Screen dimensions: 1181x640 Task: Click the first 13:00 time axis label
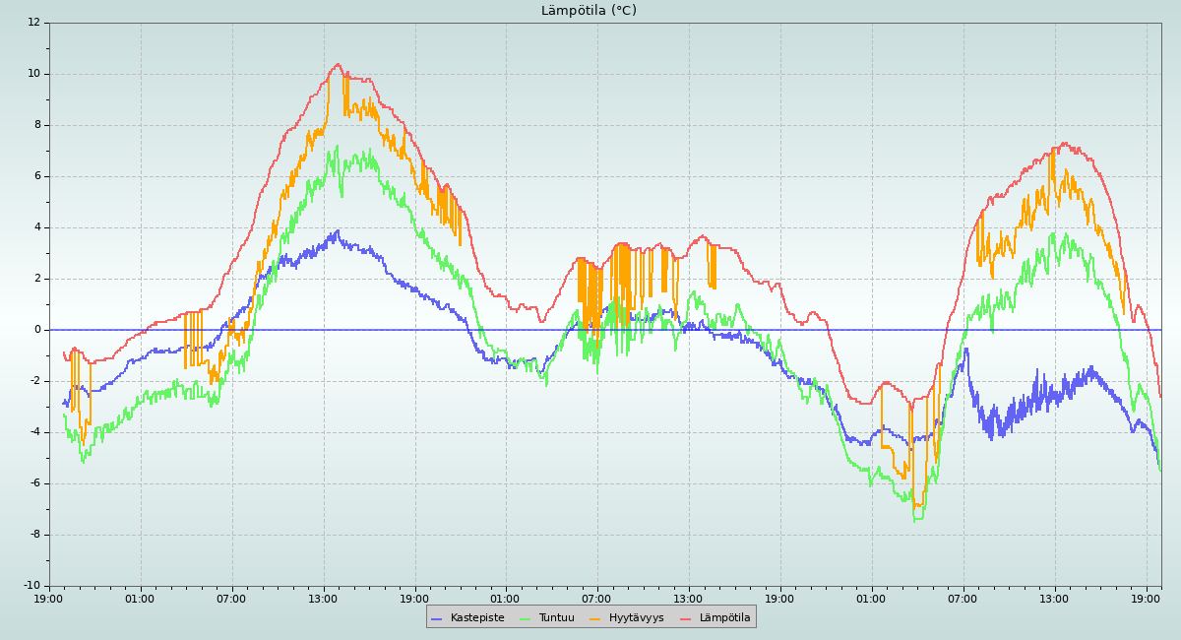point(323,598)
